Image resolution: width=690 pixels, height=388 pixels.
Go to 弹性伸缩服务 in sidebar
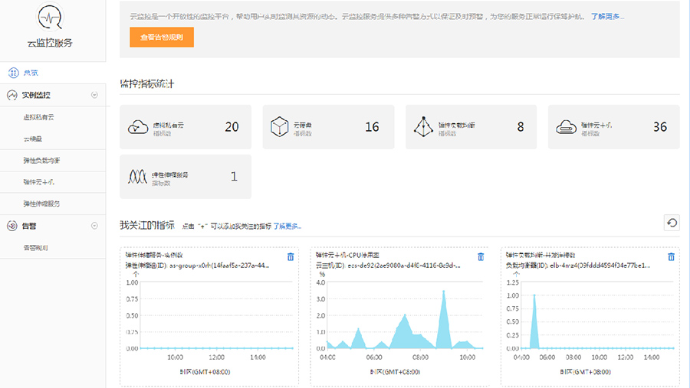tap(41, 204)
